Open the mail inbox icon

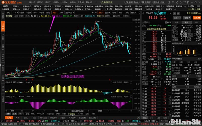173,2
